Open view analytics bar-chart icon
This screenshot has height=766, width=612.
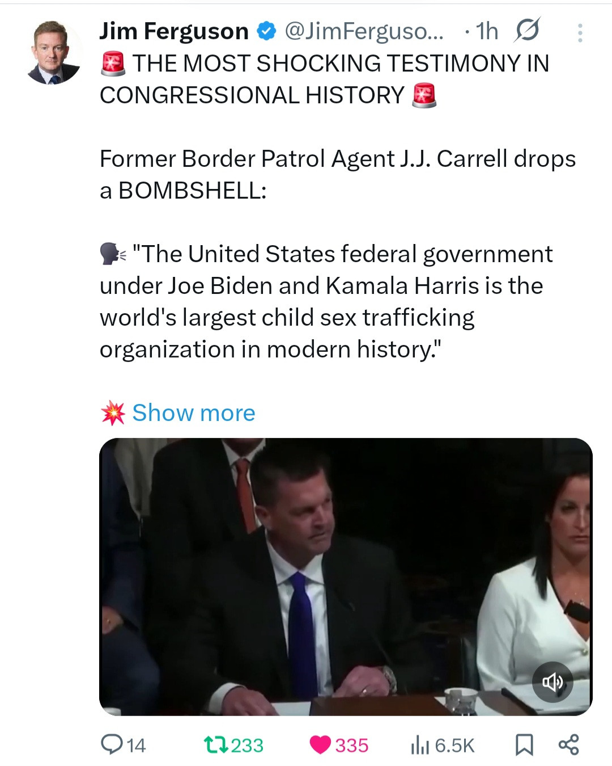[x=419, y=745]
